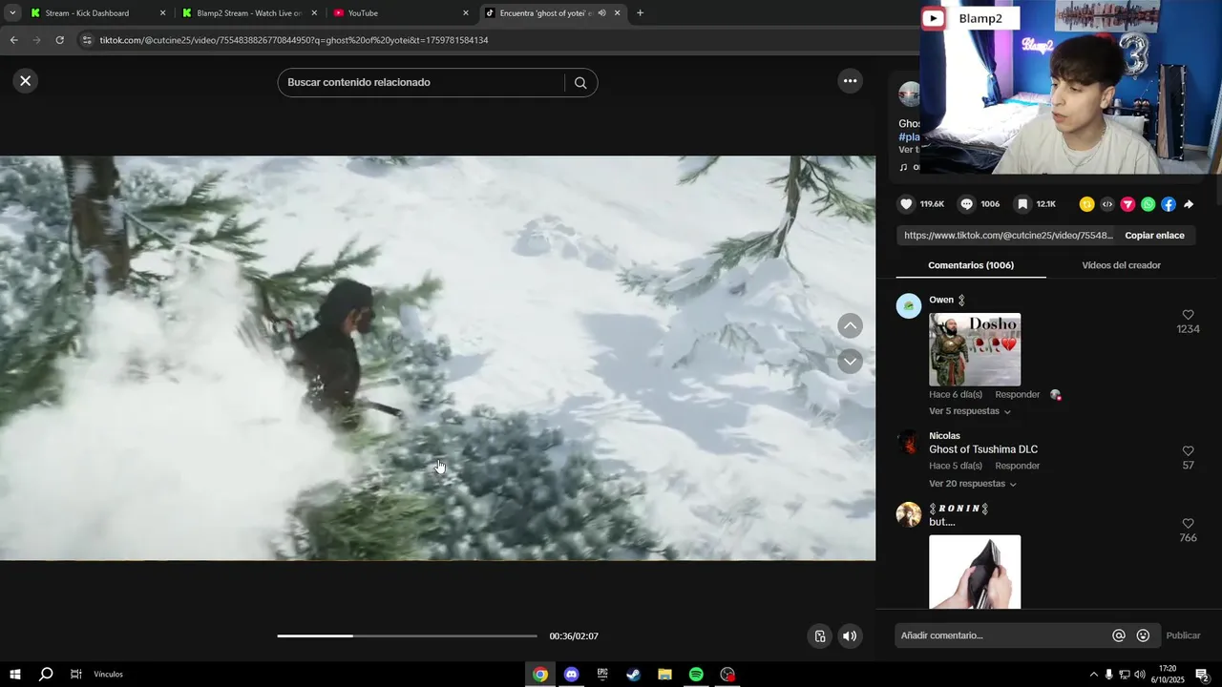Like RONIN's comment
The image size is (1222, 687).
click(x=1188, y=524)
